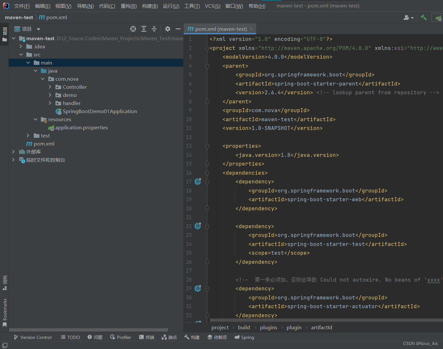Open the Spring tool window
This screenshot has width=443, height=349.
click(244, 337)
